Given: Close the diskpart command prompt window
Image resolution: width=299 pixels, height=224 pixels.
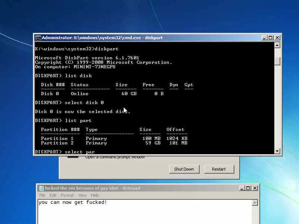Looking at the screenshot, I should [277, 38].
